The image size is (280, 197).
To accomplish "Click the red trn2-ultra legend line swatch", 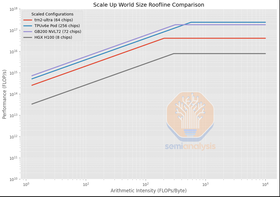I will [28, 20].
